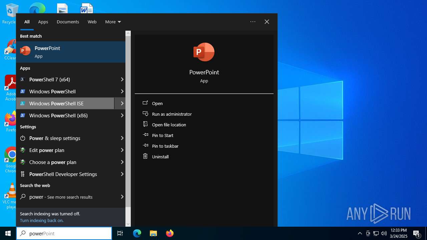The height and width of the screenshot is (240, 427).
Task: Launch Microsoft Edge from taskbar
Action: [x=137, y=233]
